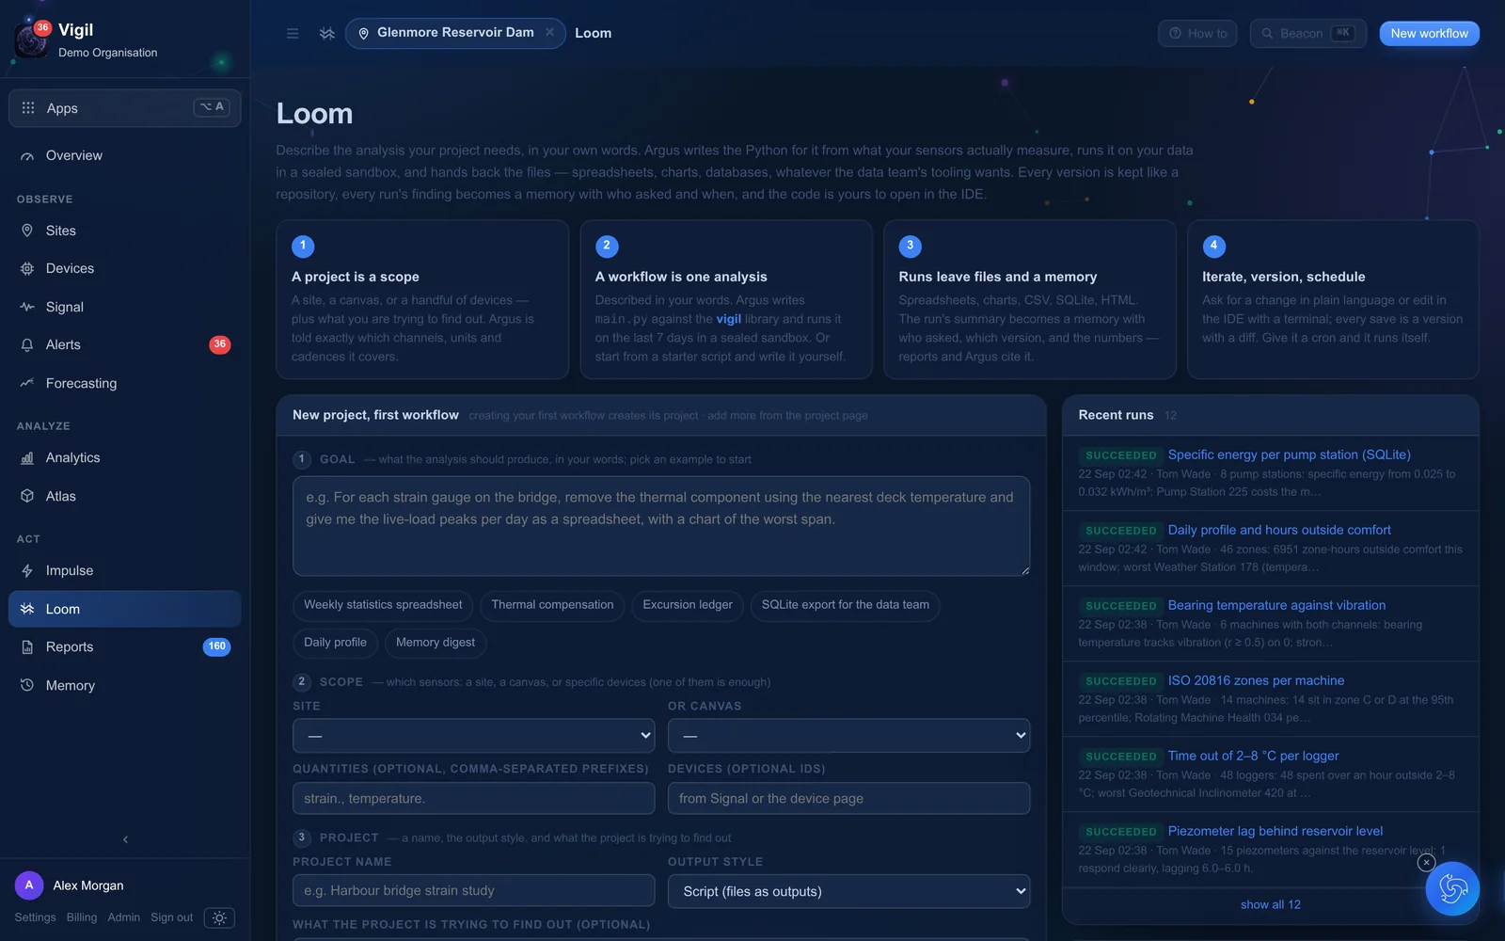Open Analytics bar chart icon
Image resolution: width=1505 pixels, height=941 pixels.
pyautogui.click(x=27, y=457)
